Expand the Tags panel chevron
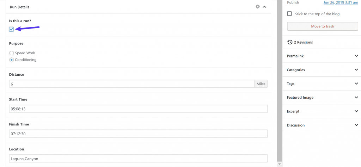Screen dimensions: 361x167 coord(356,83)
